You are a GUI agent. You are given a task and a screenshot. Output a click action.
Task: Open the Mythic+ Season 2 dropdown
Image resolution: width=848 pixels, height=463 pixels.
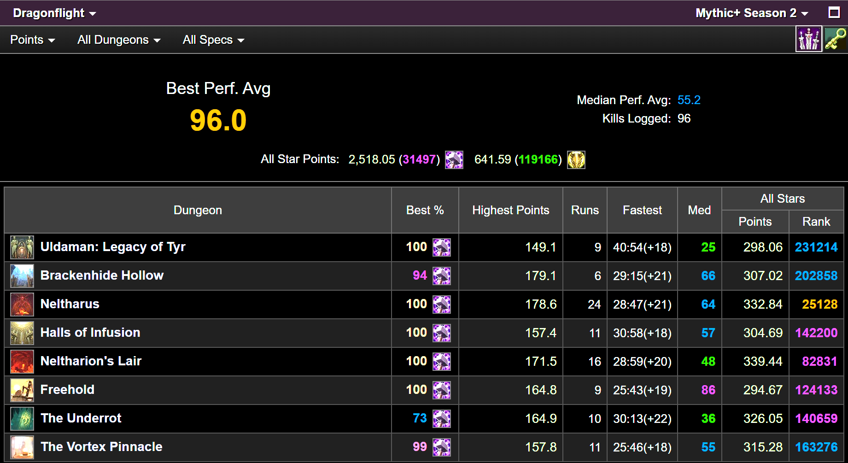tap(751, 13)
